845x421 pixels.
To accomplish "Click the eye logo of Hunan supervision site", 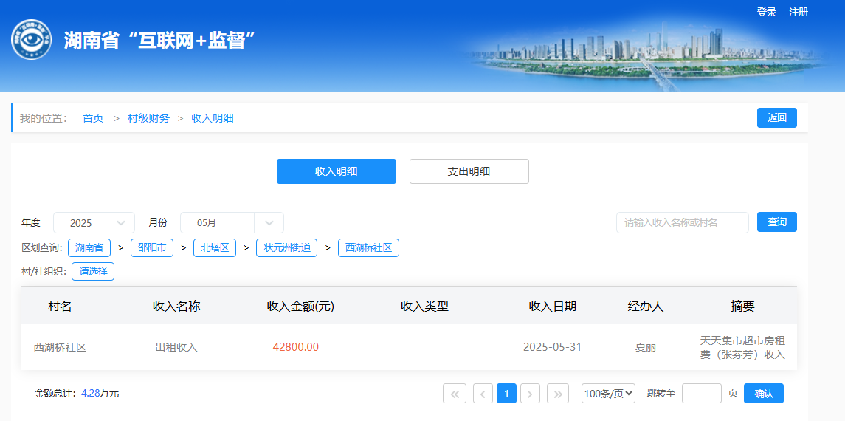I will [x=31, y=39].
